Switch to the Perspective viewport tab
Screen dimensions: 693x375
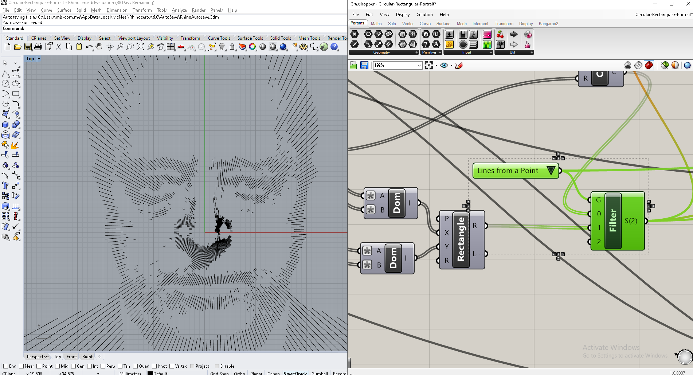click(x=38, y=357)
